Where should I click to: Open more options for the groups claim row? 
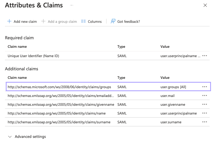point(205,87)
